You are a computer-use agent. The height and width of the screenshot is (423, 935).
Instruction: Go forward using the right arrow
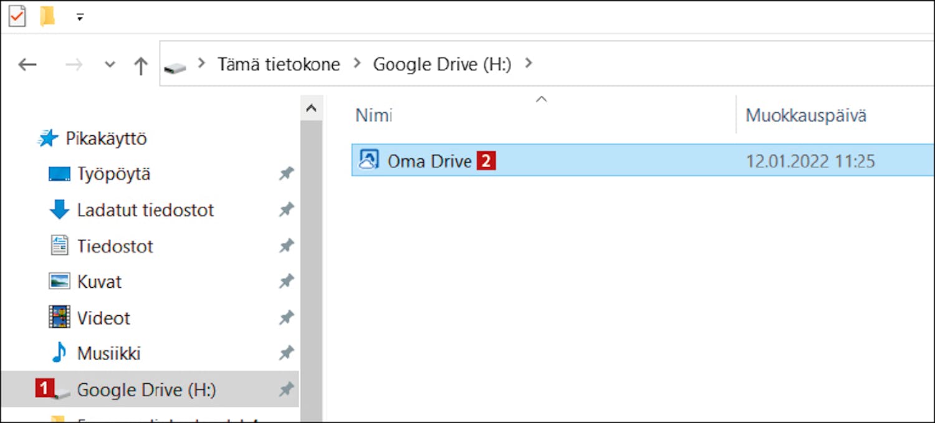point(74,64)
